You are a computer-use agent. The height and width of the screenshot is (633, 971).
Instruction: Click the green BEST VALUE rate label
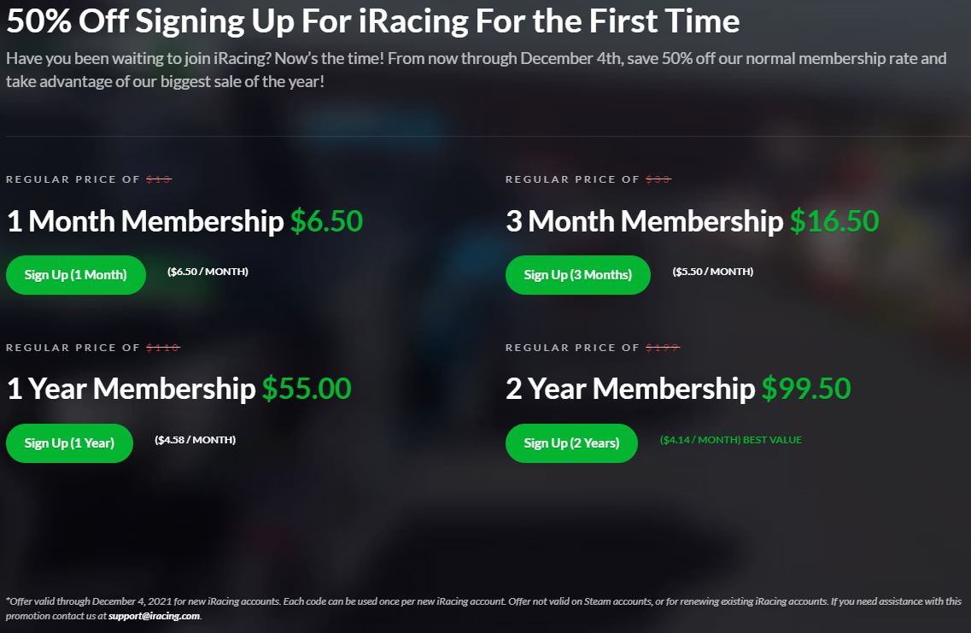[x=730, y=440]
